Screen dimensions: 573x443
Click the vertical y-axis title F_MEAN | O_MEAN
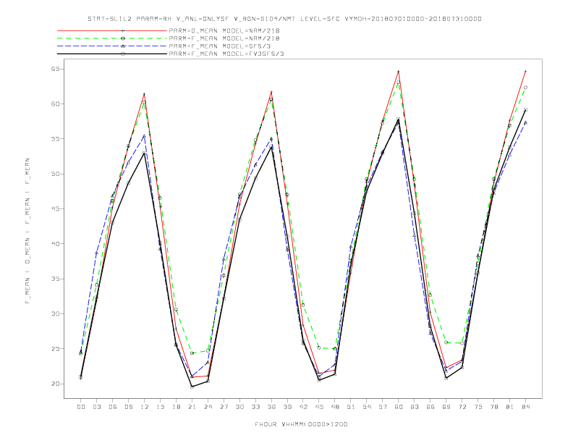point(27,231)
